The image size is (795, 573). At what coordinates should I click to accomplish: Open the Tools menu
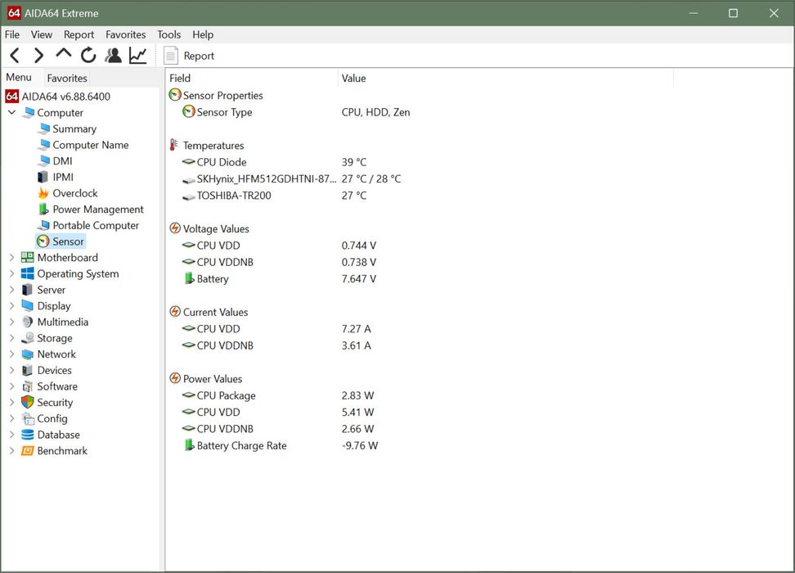pos(168,34)
